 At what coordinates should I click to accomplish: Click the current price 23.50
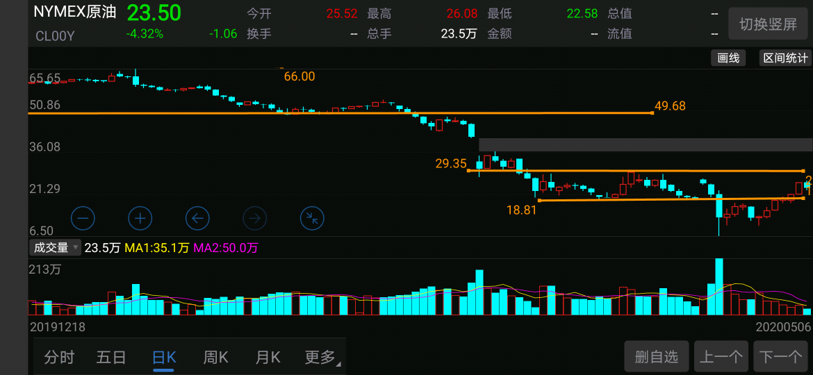[x=154, y=12]
